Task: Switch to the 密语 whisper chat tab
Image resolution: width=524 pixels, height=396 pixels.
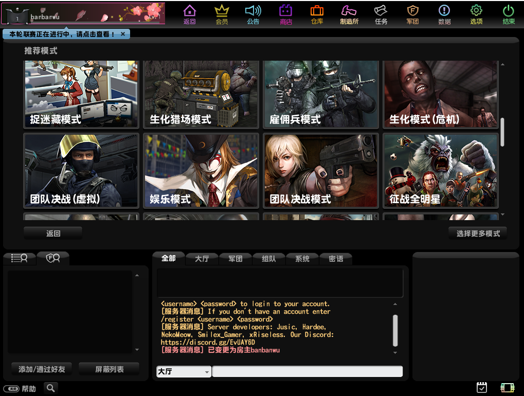Action: point(336,259)
